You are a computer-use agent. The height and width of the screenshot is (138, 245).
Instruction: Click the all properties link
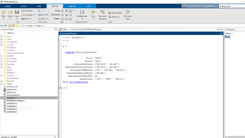pyautogui.click(x=78, y=82)
